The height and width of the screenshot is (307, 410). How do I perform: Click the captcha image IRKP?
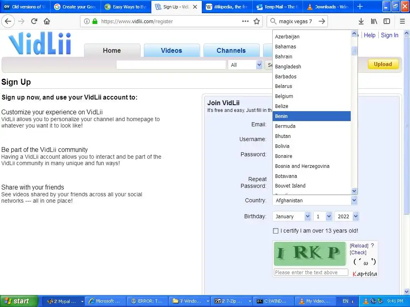pyautogui.click(x=310, y=253)
